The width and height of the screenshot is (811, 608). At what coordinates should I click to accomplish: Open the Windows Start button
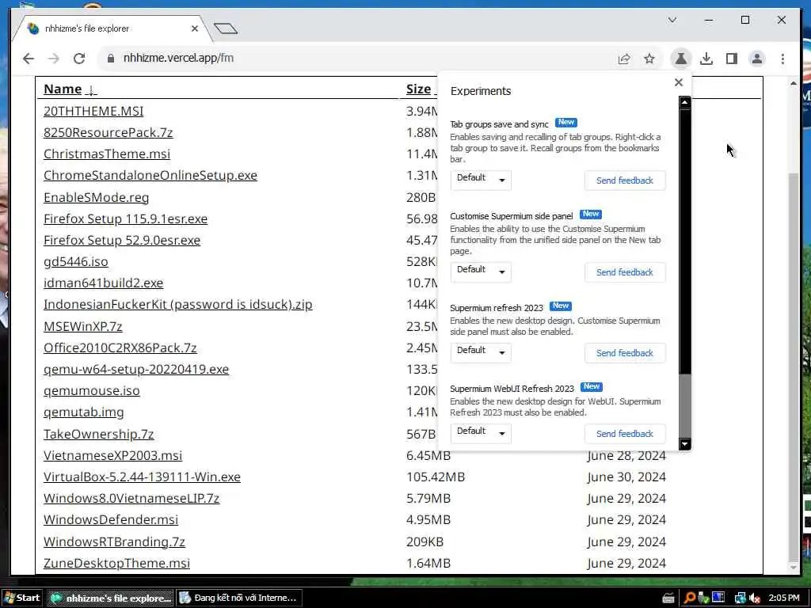pos(21,598)
